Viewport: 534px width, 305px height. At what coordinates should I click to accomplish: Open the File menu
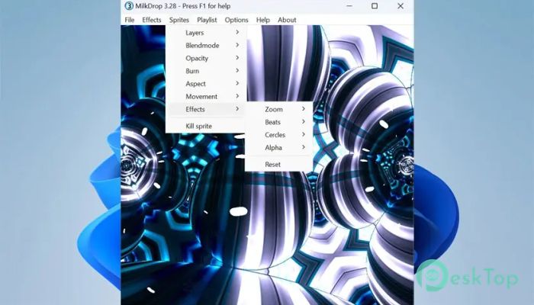click(x=130, y=20)
